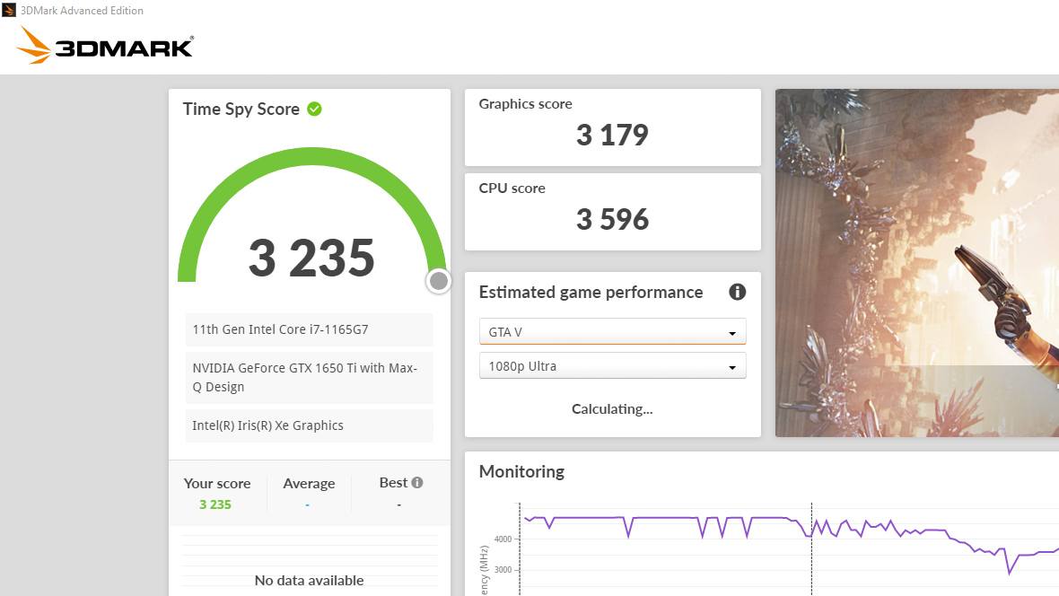1059x596 pixels.
Task: Click the NVIDIA GeForce GTX 1650 Ti entry
Action: 310,378
